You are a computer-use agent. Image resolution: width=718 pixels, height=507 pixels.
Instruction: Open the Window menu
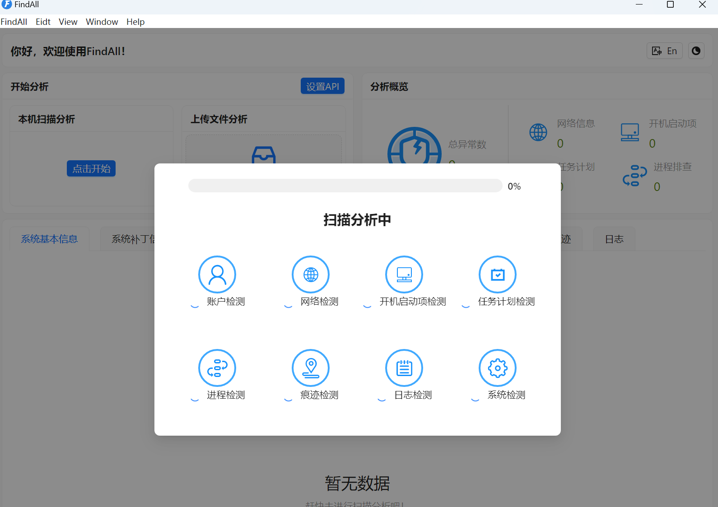(102, 22)
